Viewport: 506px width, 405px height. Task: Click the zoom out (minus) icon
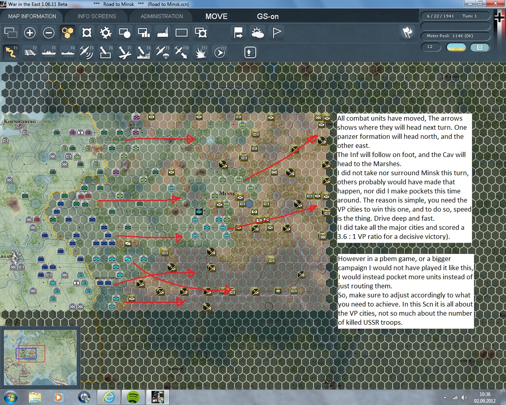(x=49, y=33)
